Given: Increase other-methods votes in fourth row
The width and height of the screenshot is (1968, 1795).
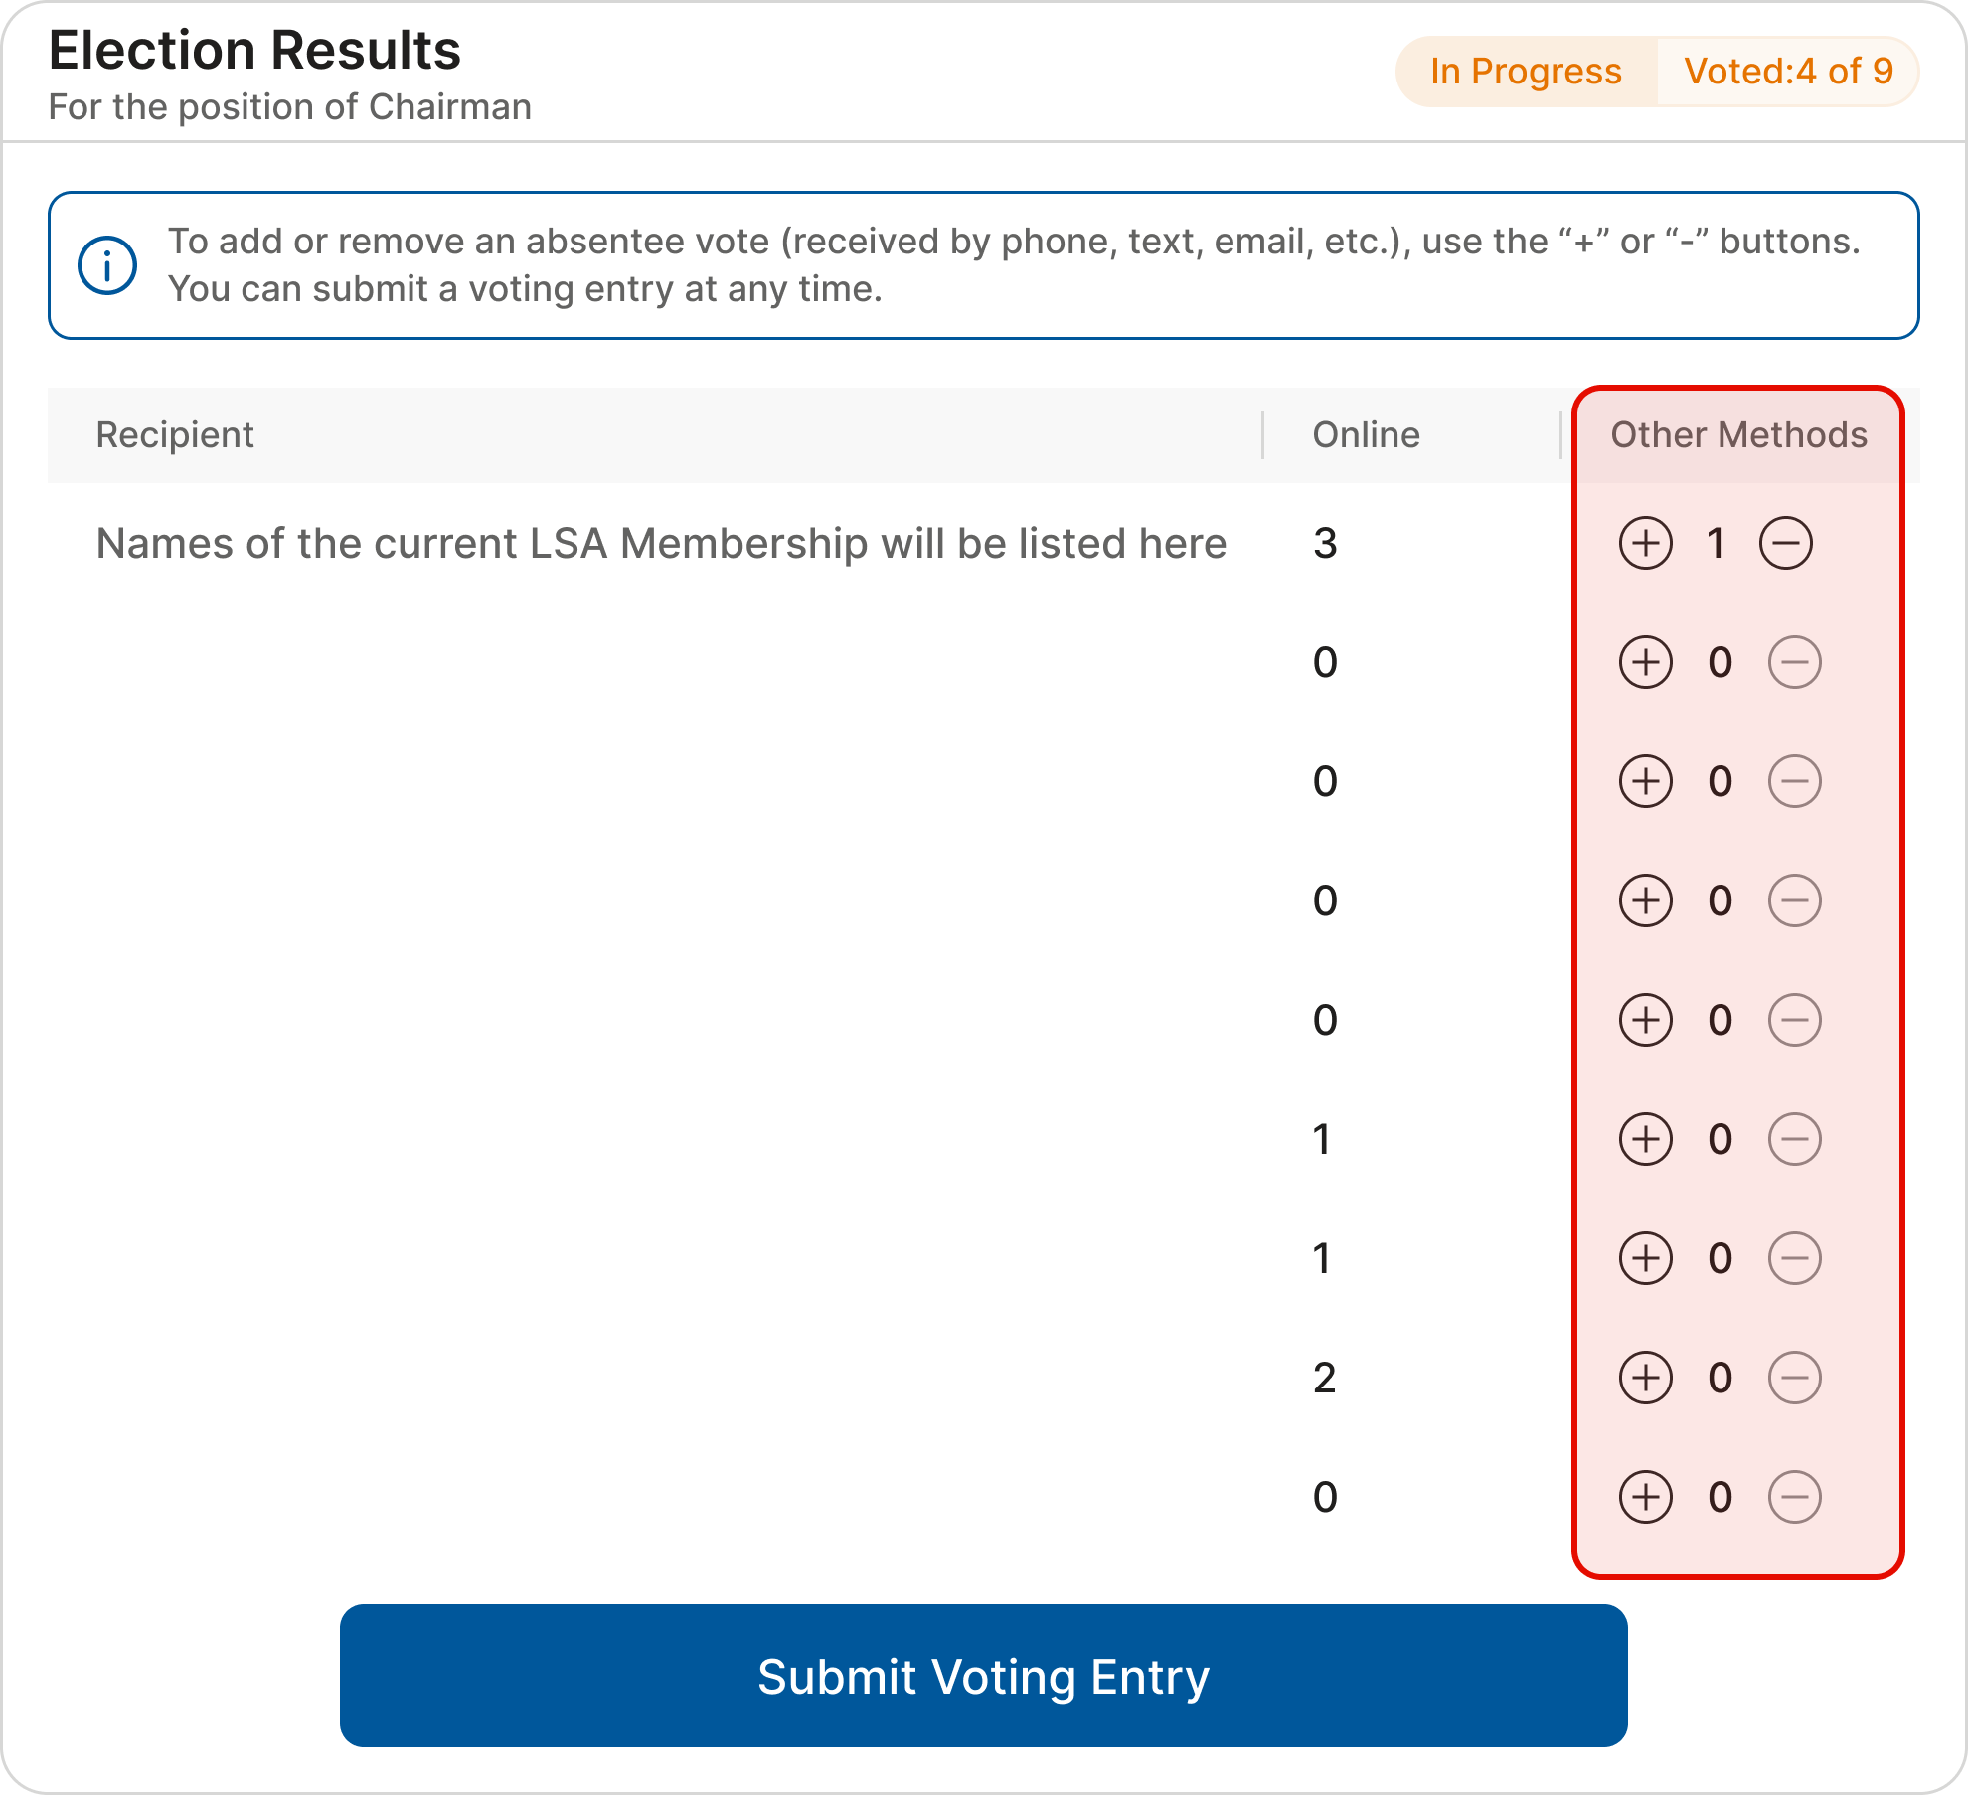Looking at the screenshot, I should (x=1645, y=900).
